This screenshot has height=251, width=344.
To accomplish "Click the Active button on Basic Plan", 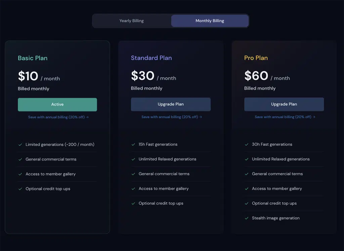I will (x=57, y=104).
